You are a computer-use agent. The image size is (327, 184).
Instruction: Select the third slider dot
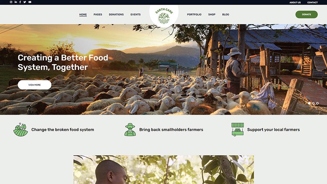coord(318,103)
